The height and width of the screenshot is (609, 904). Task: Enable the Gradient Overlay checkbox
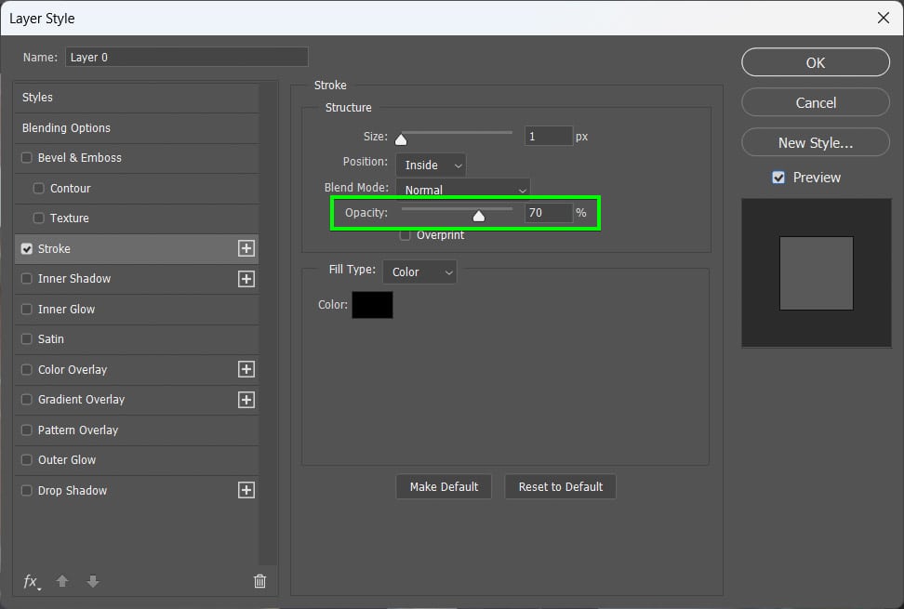(x=27, y=399)
